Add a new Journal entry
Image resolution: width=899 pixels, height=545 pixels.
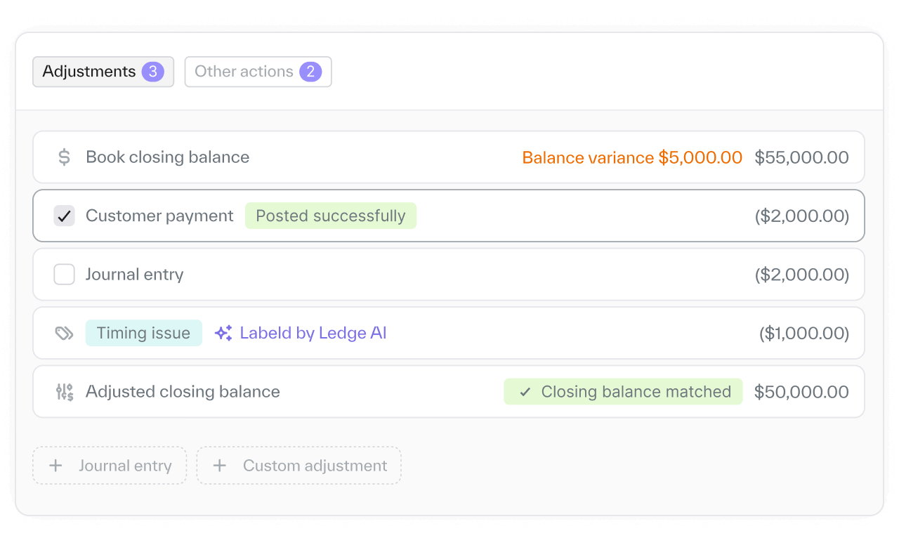click(x=110, y=466)
